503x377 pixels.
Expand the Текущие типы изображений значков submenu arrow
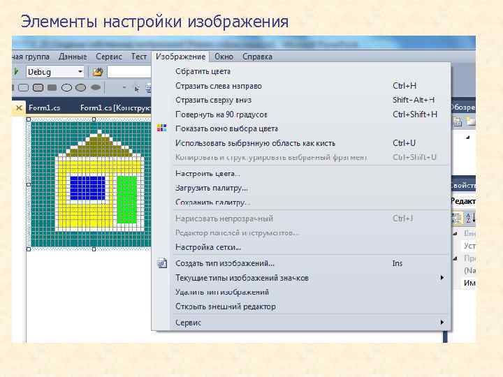[442, 278]
